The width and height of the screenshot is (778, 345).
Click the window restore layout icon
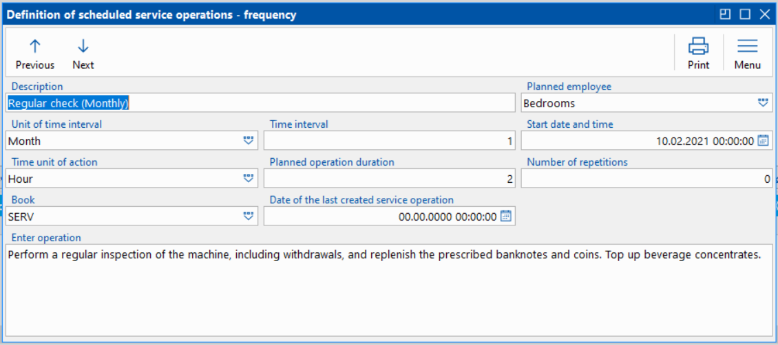[x=725, y=14]
